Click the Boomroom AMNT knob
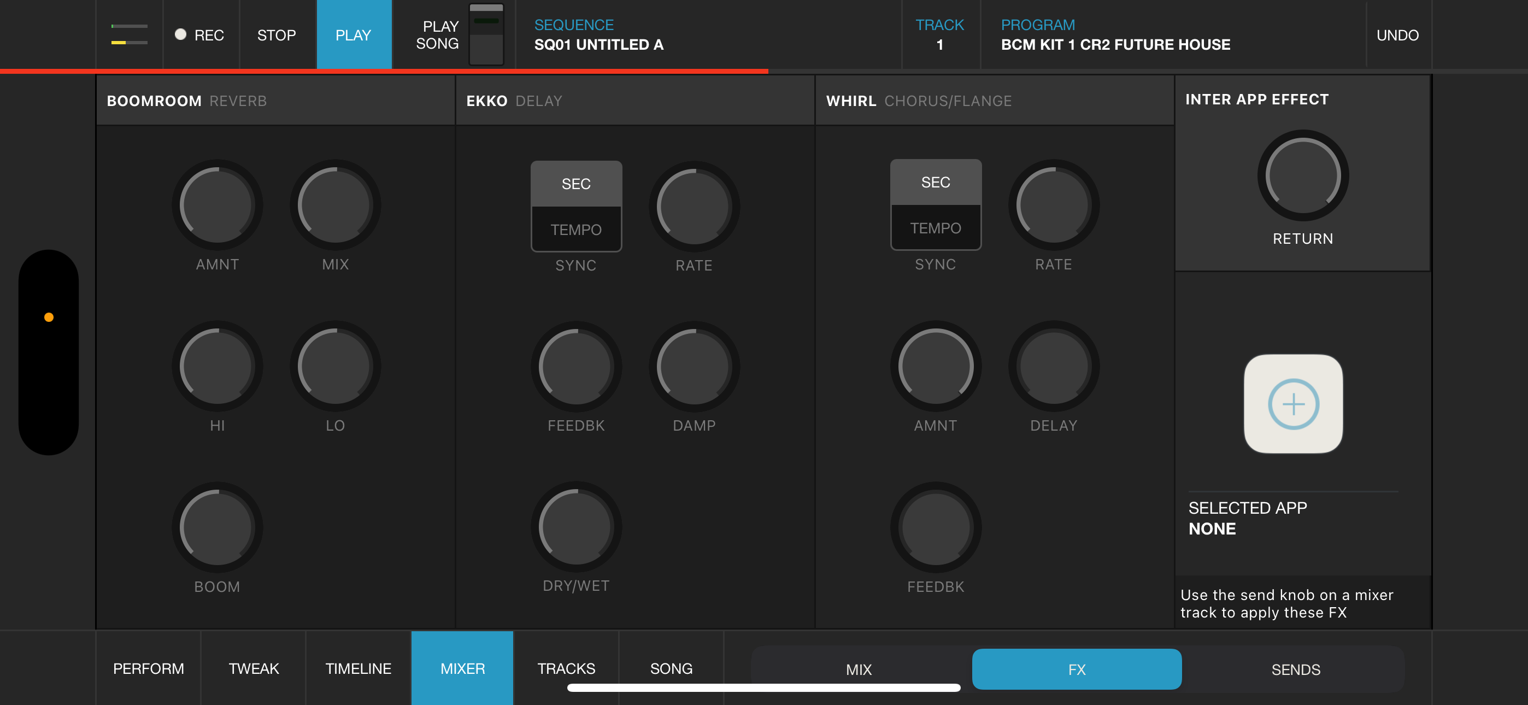Image resolution: width=1528 pixels, height=705 pixels. pos(217,205)
